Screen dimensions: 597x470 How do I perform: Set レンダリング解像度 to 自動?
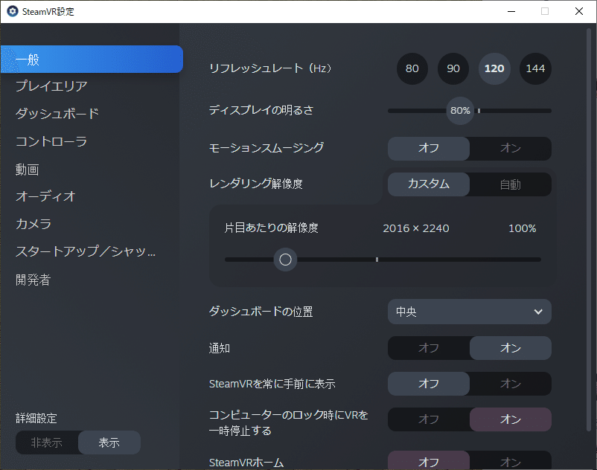(x=511, y=184)
